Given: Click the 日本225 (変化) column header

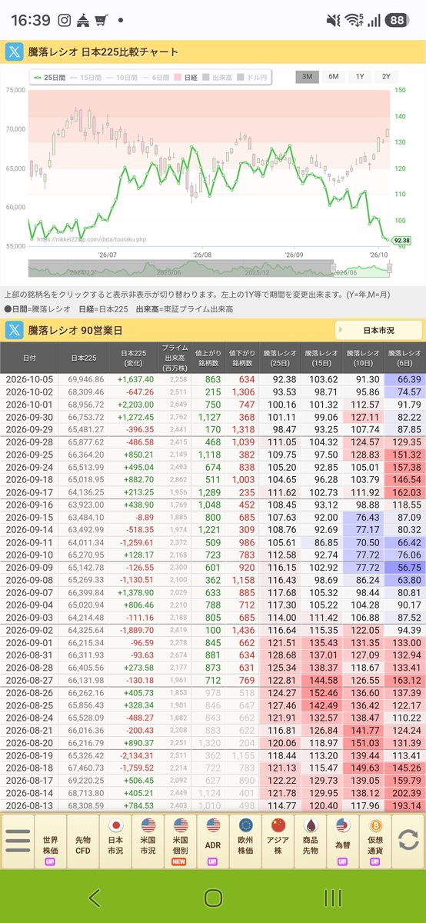Looking at the screenshot, I should pyautogui.click(x=132, y=358).
